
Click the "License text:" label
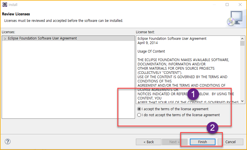(x=145, y=32)
